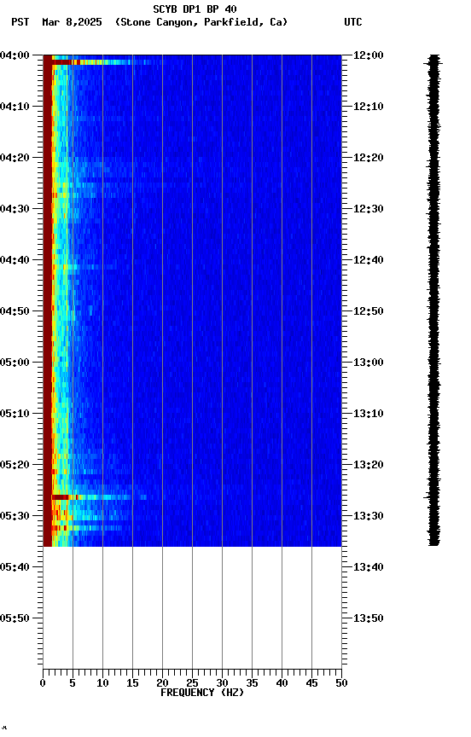Click the PST time label 04:10
Viewport: 471px width, 737px height.
tap(15, 107)
